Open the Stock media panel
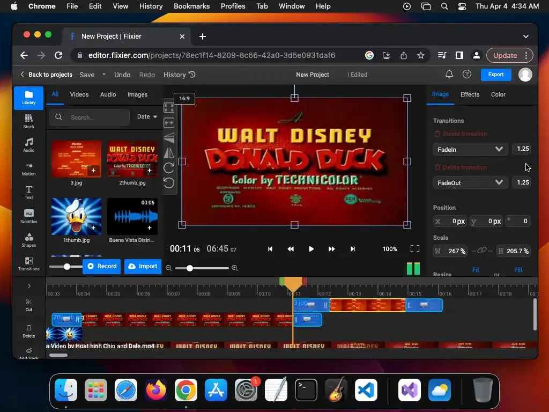Screen dimensions: 549x412 coord(29,122)
